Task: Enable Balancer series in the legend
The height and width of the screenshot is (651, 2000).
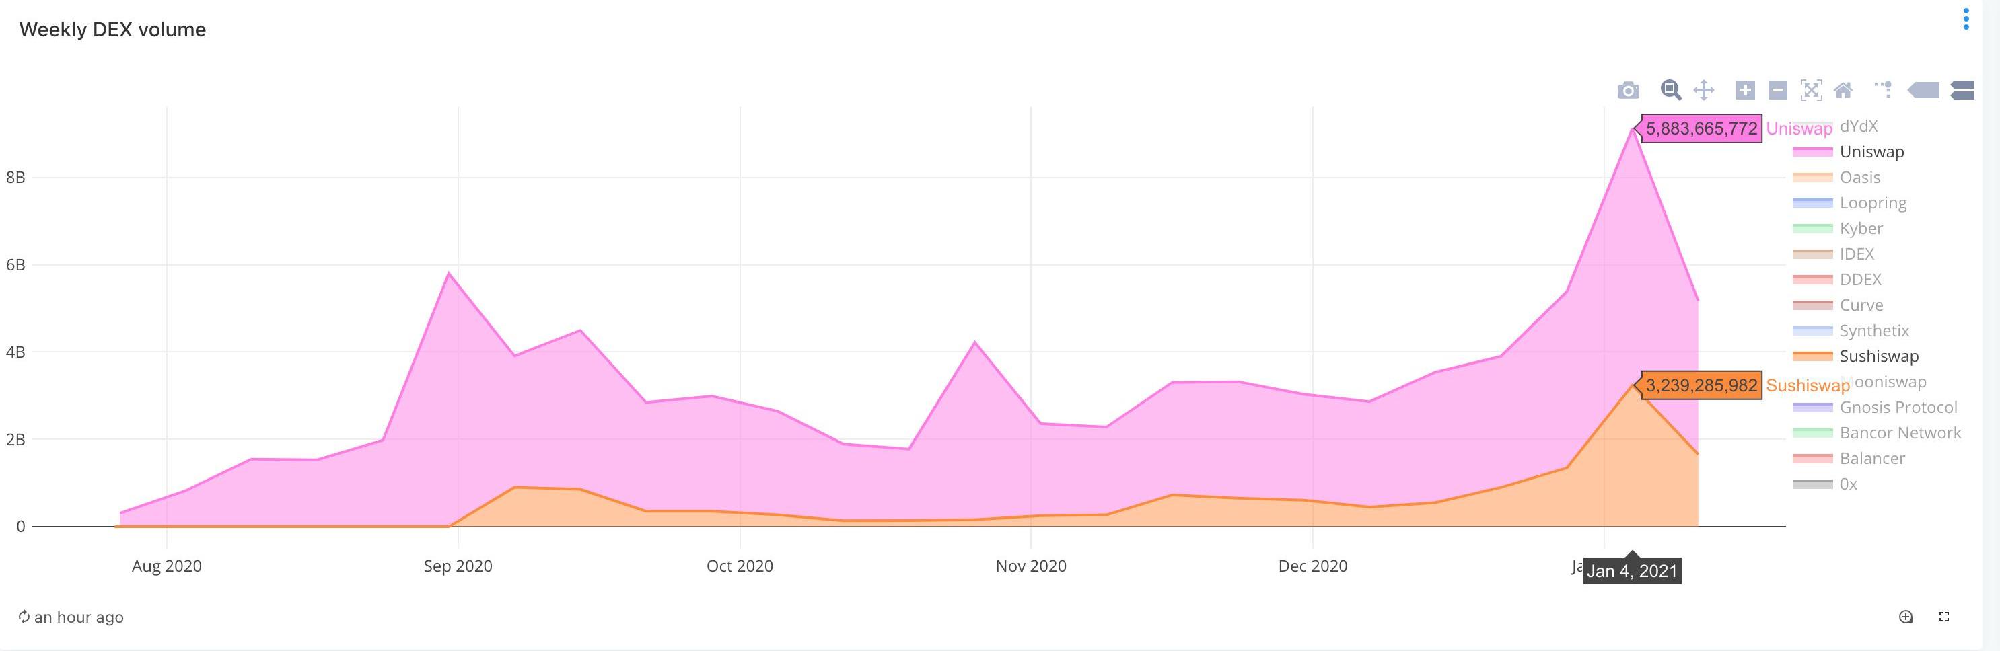Action: point(1871,459)
